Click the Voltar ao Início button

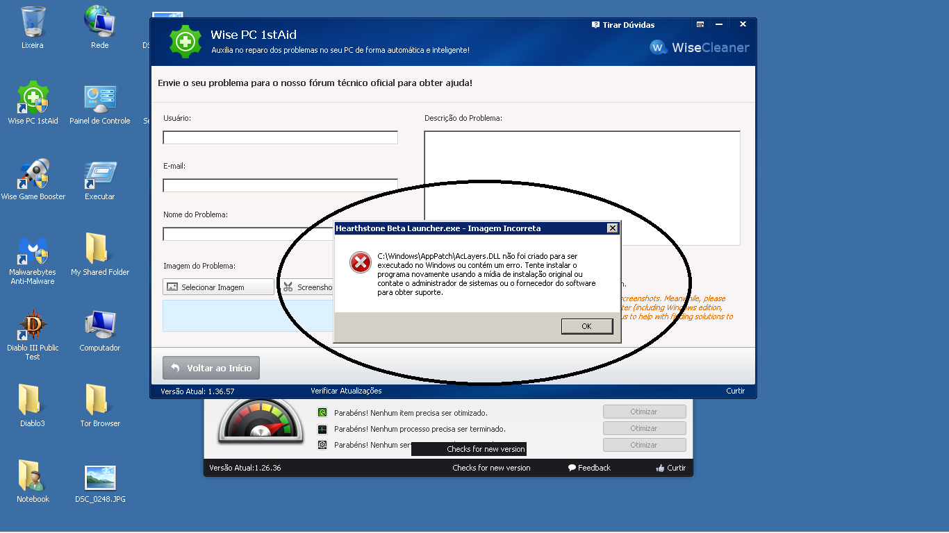(x=211, y=368)
